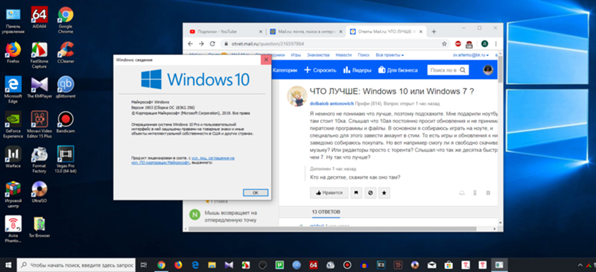Open the Windows Start button

[x=8, y=265]
